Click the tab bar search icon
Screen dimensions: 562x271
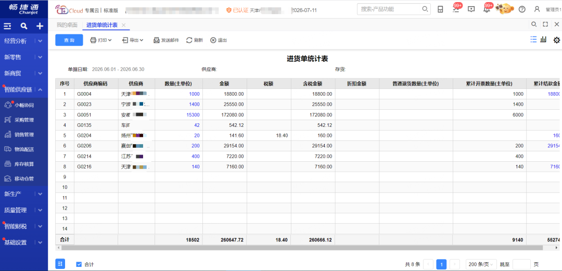[534, 24]
